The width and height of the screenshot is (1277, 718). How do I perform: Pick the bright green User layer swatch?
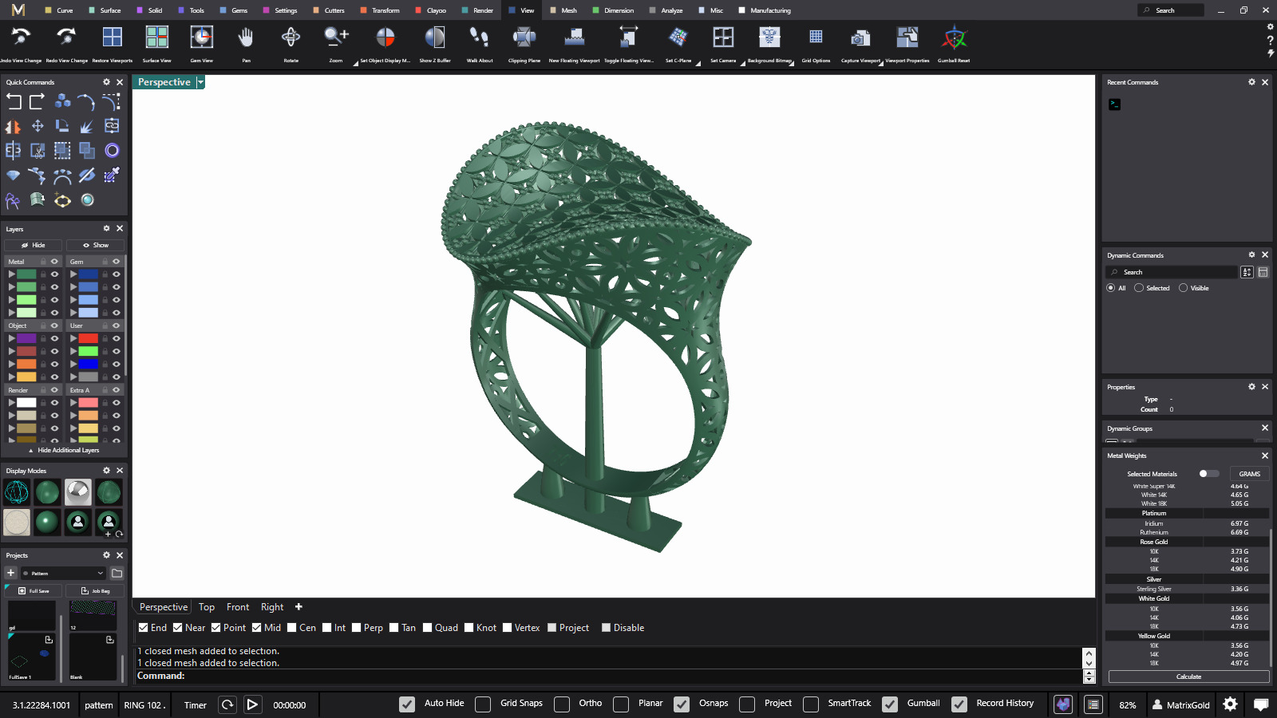click(88, 351)
